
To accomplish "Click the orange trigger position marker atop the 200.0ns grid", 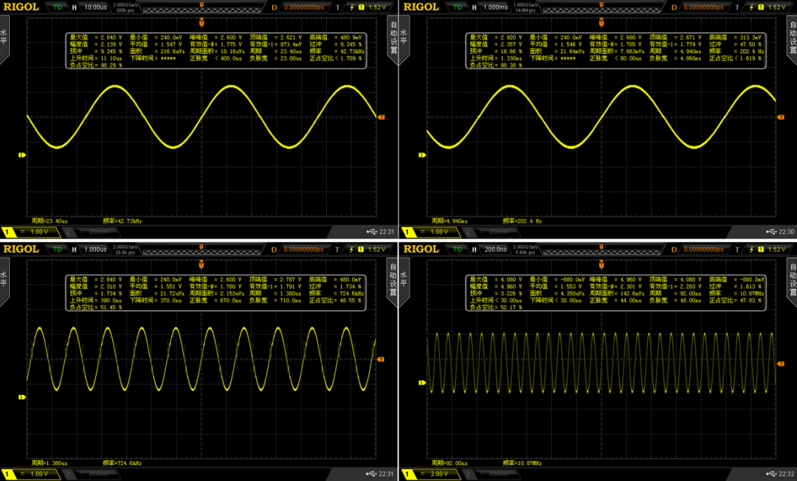I will [x=601, y=264].
